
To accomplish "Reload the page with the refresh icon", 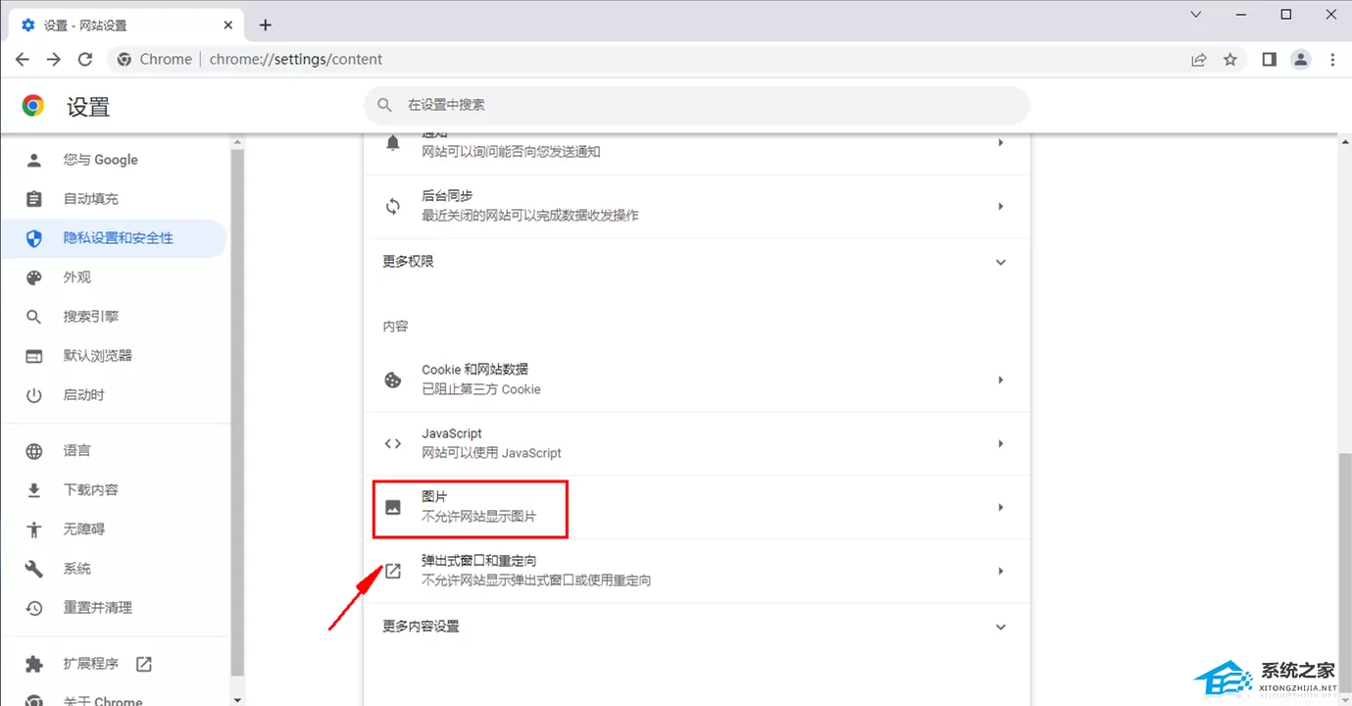I will (x=85, y=59).
